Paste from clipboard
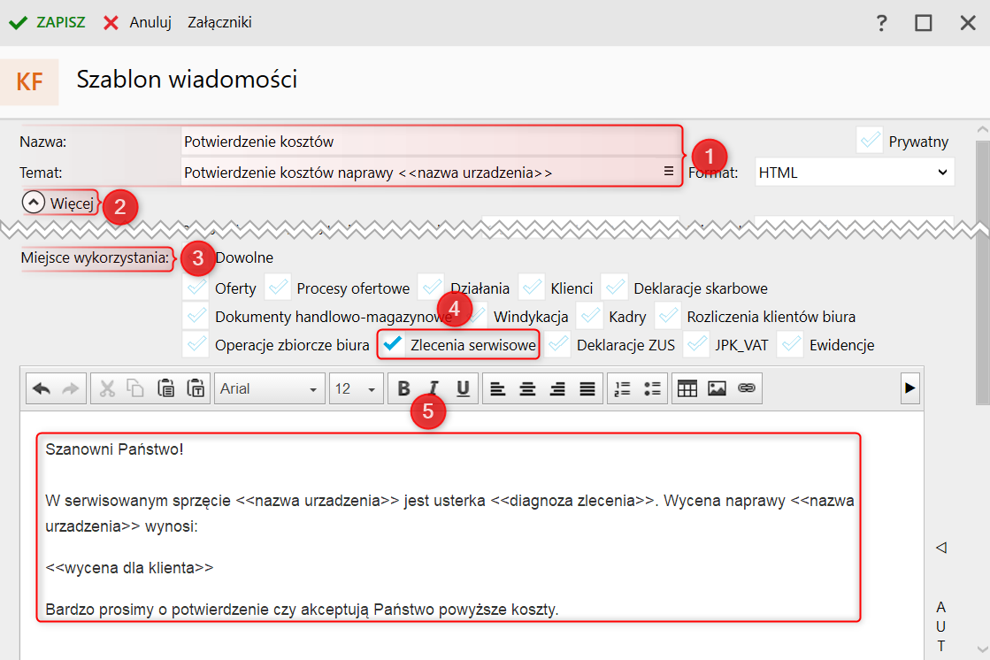Image resolution: width=990 pixels, height=660 pixels. [165, 388]
